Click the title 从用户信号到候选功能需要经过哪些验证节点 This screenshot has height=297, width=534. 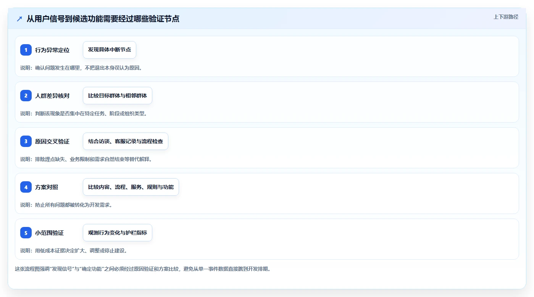coord(103,19)
